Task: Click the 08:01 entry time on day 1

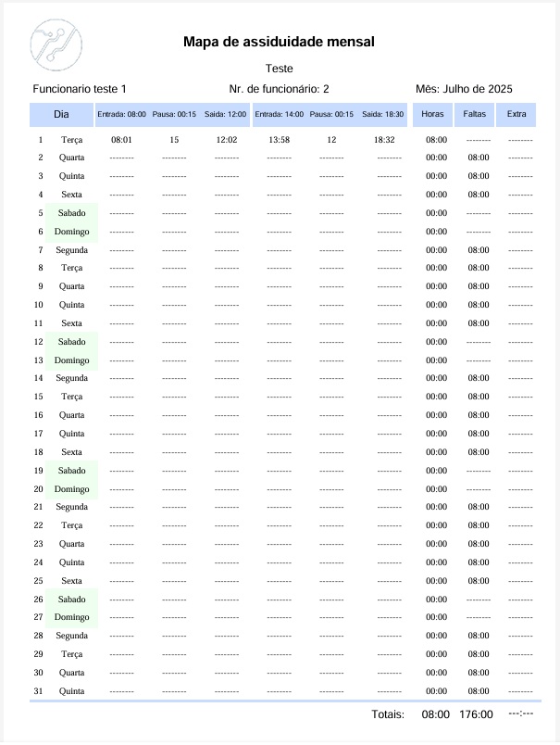Action: point(121,140)
